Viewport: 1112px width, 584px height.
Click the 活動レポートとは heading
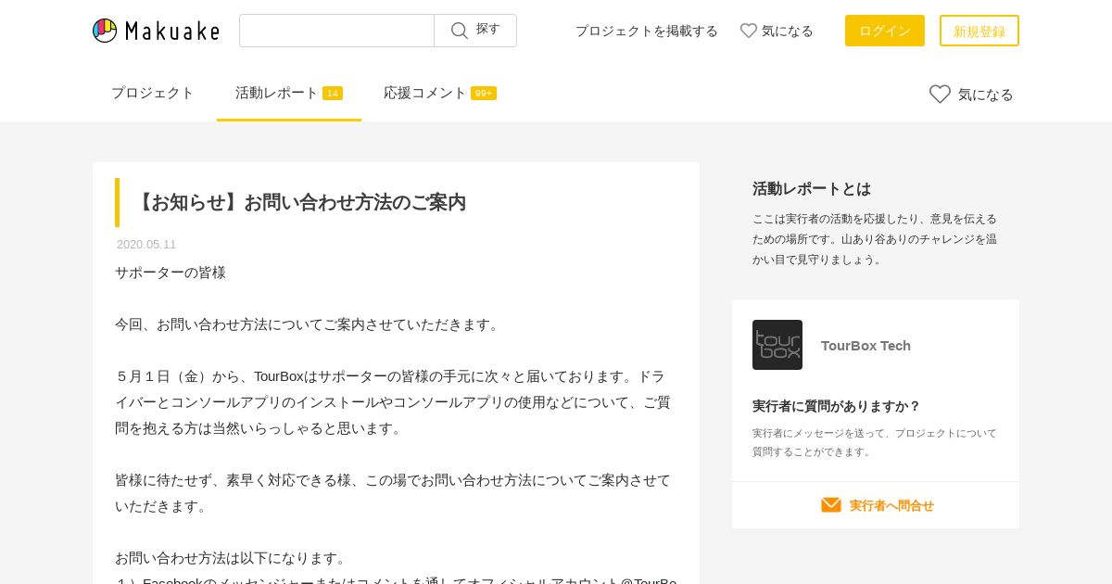(x=812, y=188)
